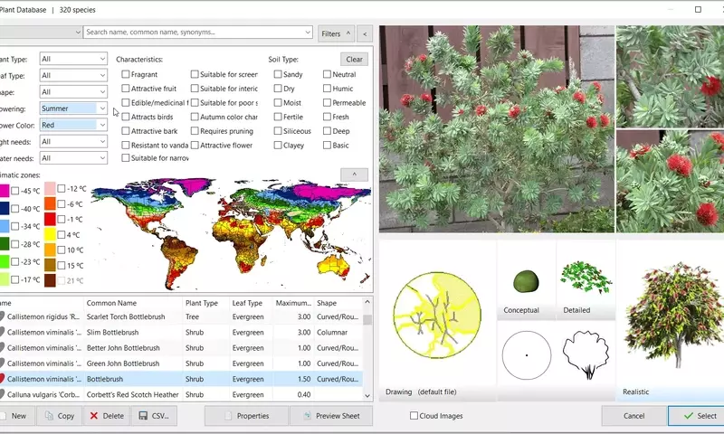
Task: Sort by the Common Name column header
Action: [x=133, y=303]
